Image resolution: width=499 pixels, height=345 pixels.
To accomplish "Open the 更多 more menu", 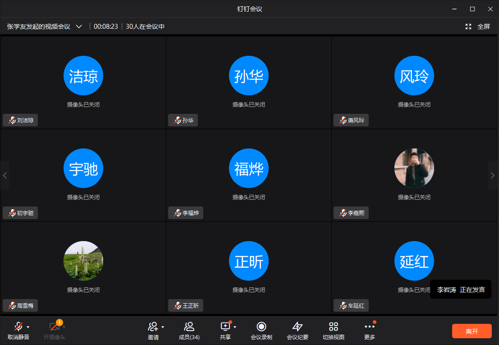I will tap(370, 331).
